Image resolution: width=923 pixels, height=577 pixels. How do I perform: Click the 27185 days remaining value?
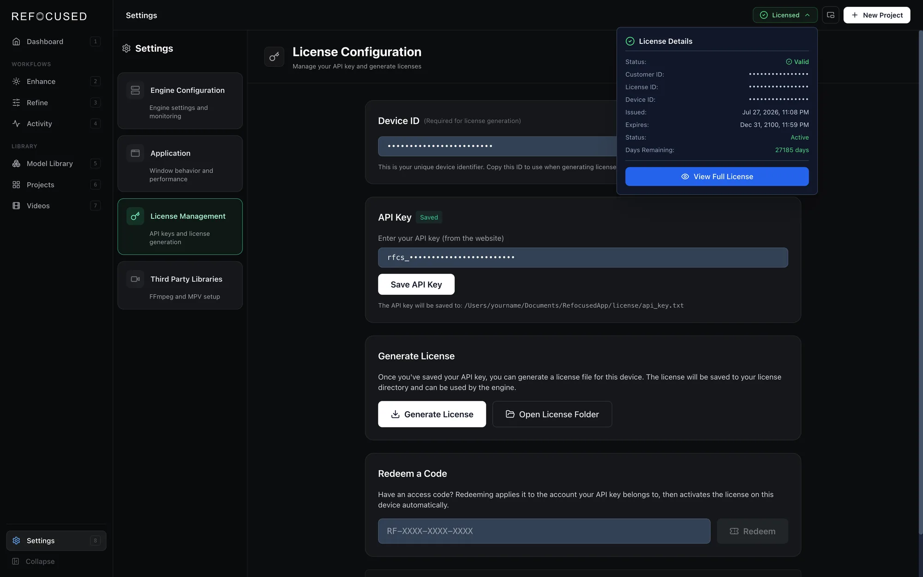click(791, 150)
